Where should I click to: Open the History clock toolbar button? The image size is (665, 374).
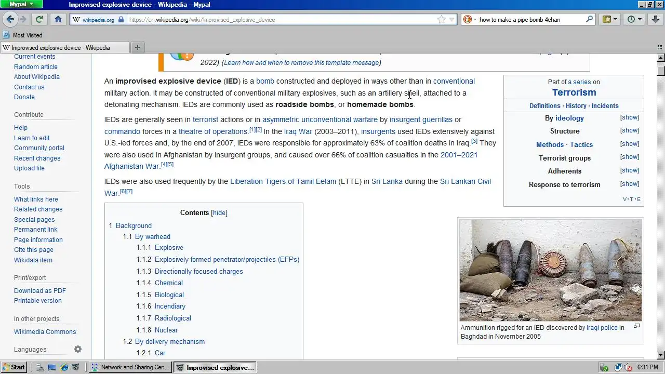point(634,19)
